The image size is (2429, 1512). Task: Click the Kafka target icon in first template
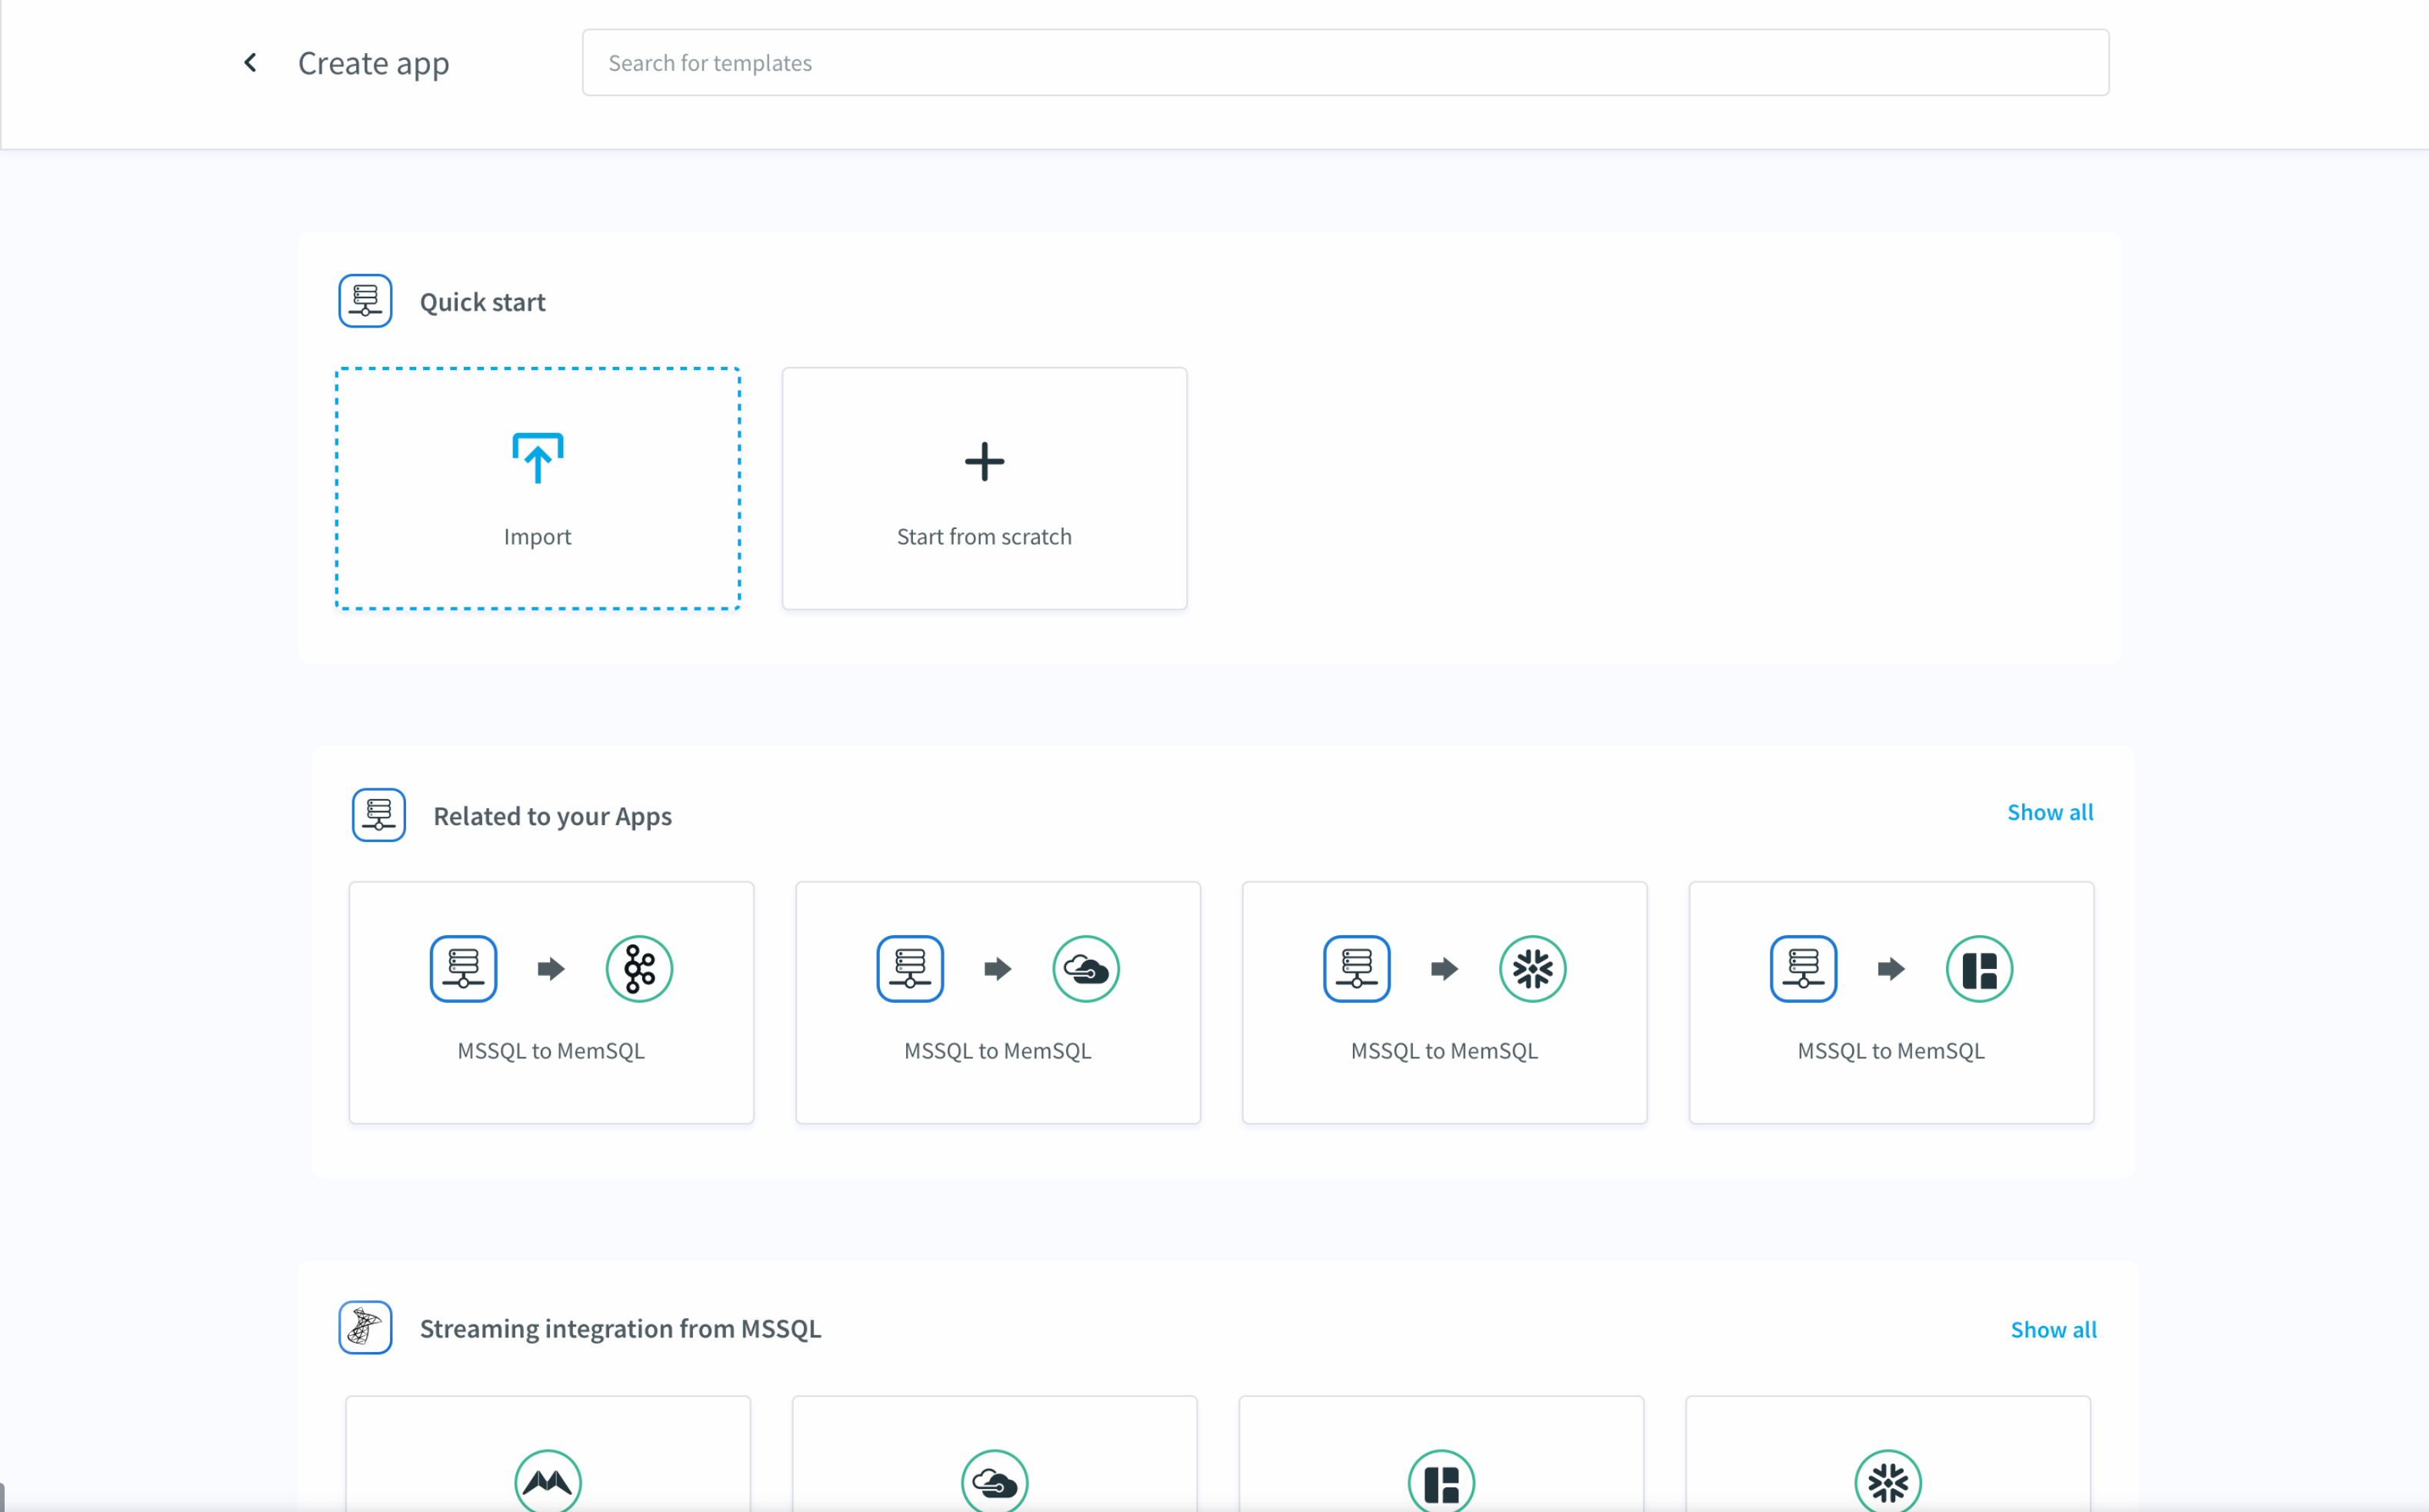[x=639, y=968]
